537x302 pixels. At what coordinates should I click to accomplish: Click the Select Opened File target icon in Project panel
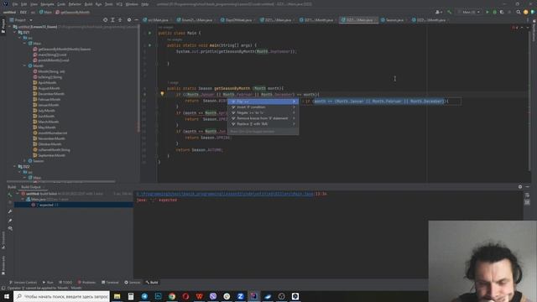[x=105, y=20]
